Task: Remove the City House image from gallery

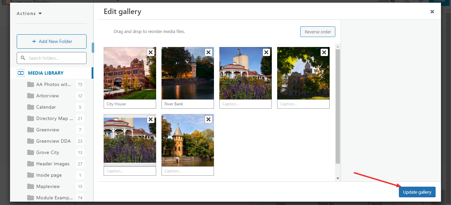Action: (x=151, y=52)
